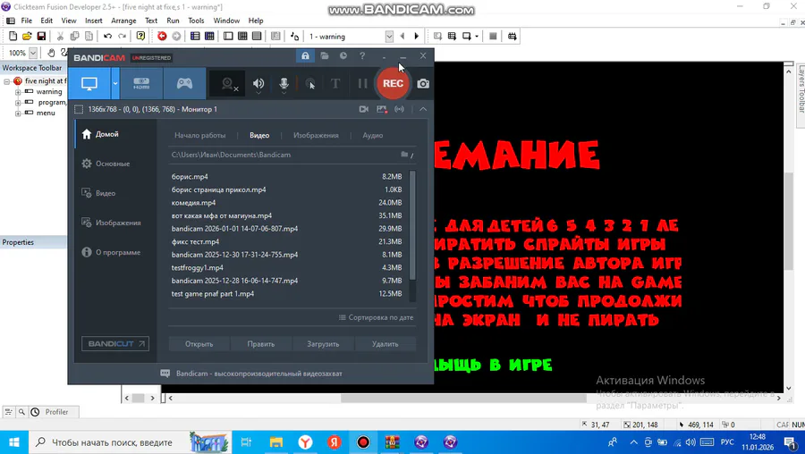The height and width of the screenshot is (454, 805).
Task: Collapse the five night application tree node
Action: [x=6, y=81]
